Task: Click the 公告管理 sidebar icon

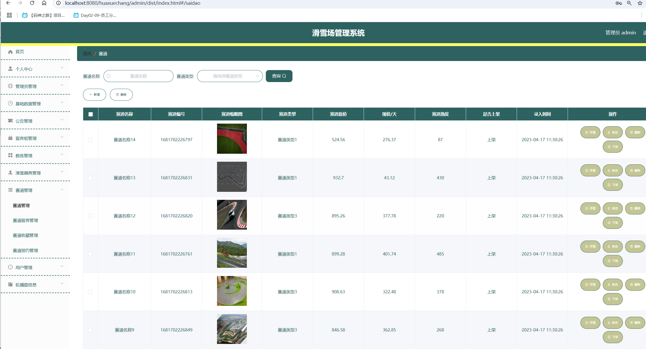Action: [10, 121]
